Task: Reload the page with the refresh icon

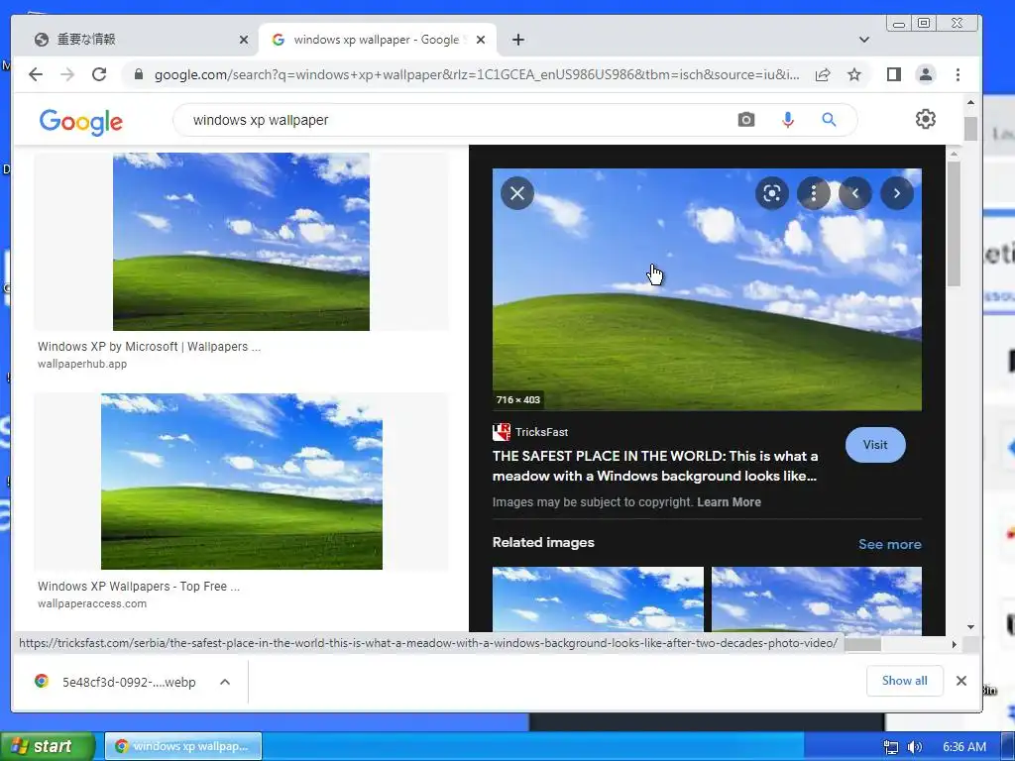Action: (x=99, y=74)
